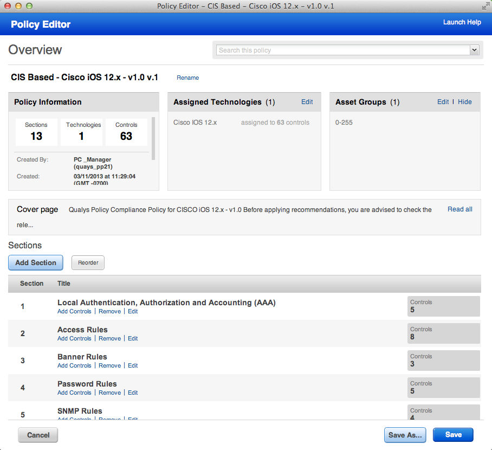Remove the Local Authentication section
492x450 pixels.
(x=110, y=311)
